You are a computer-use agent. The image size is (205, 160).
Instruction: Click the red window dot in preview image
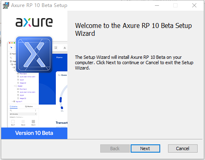tap(9, 43)
